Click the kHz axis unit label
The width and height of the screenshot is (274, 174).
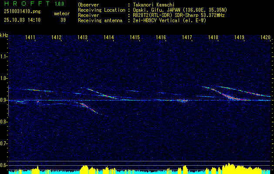pos(4,35)
